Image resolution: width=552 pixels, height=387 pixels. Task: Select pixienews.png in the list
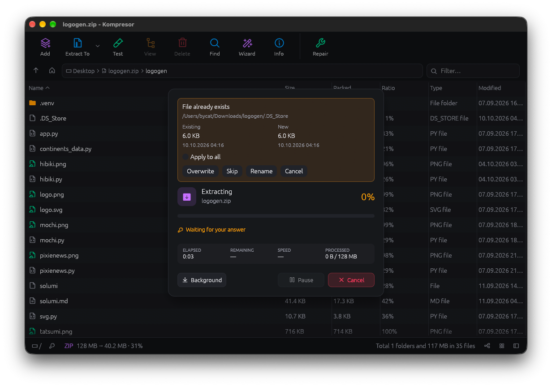point(276,255)
